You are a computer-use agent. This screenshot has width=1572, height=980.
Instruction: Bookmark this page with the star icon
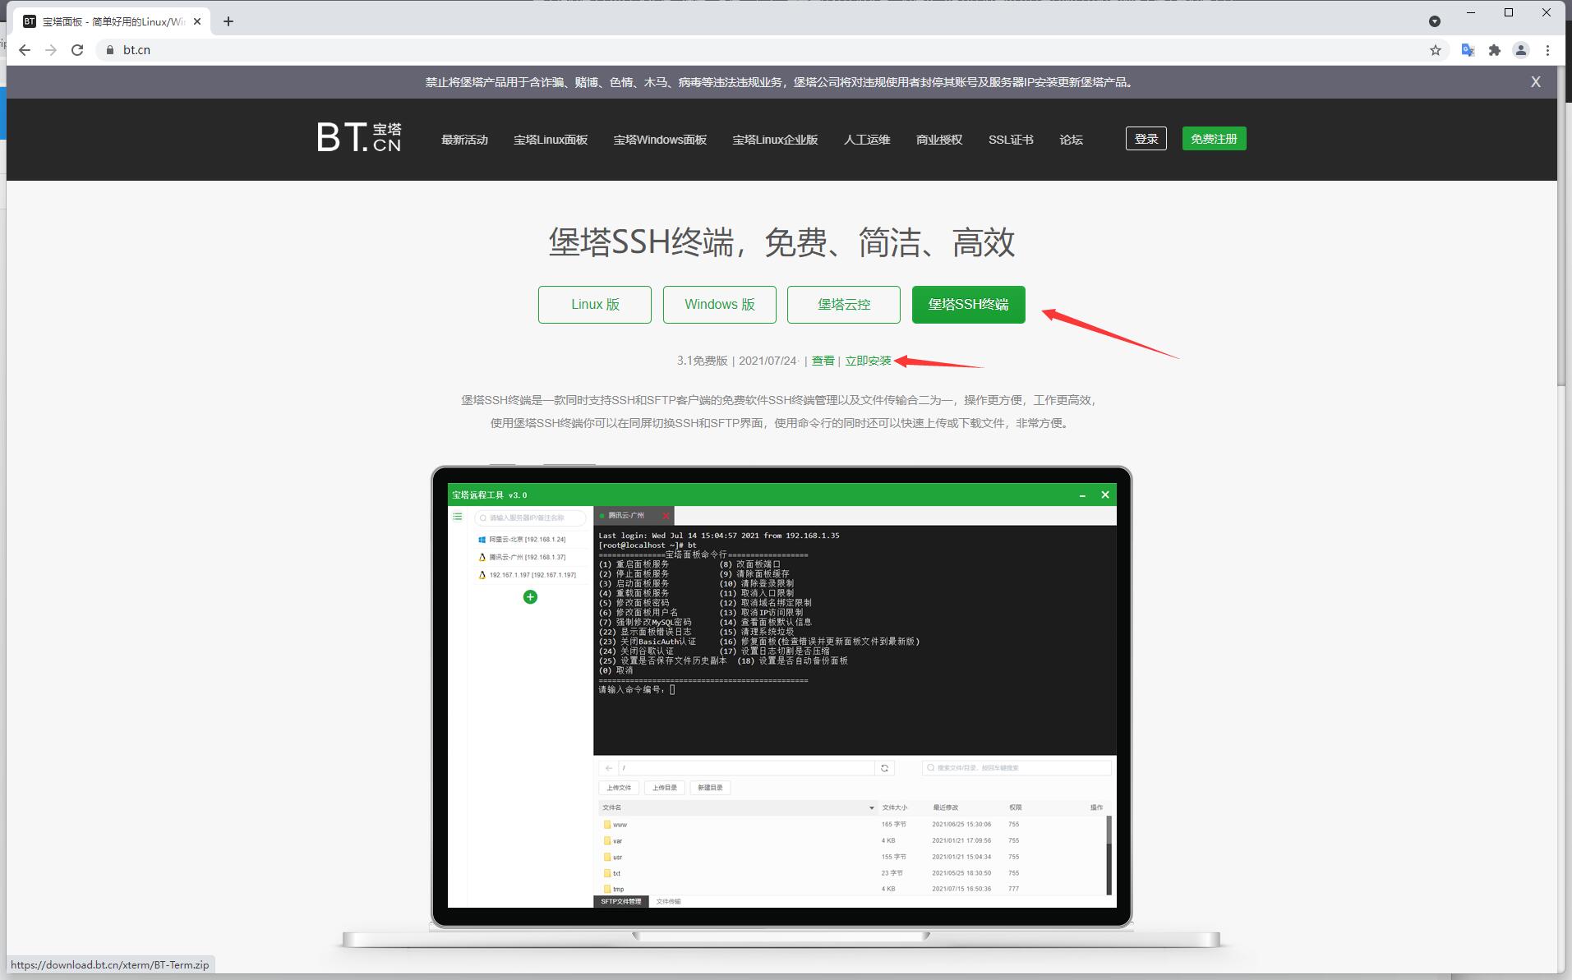click(x=1436, y=50)
